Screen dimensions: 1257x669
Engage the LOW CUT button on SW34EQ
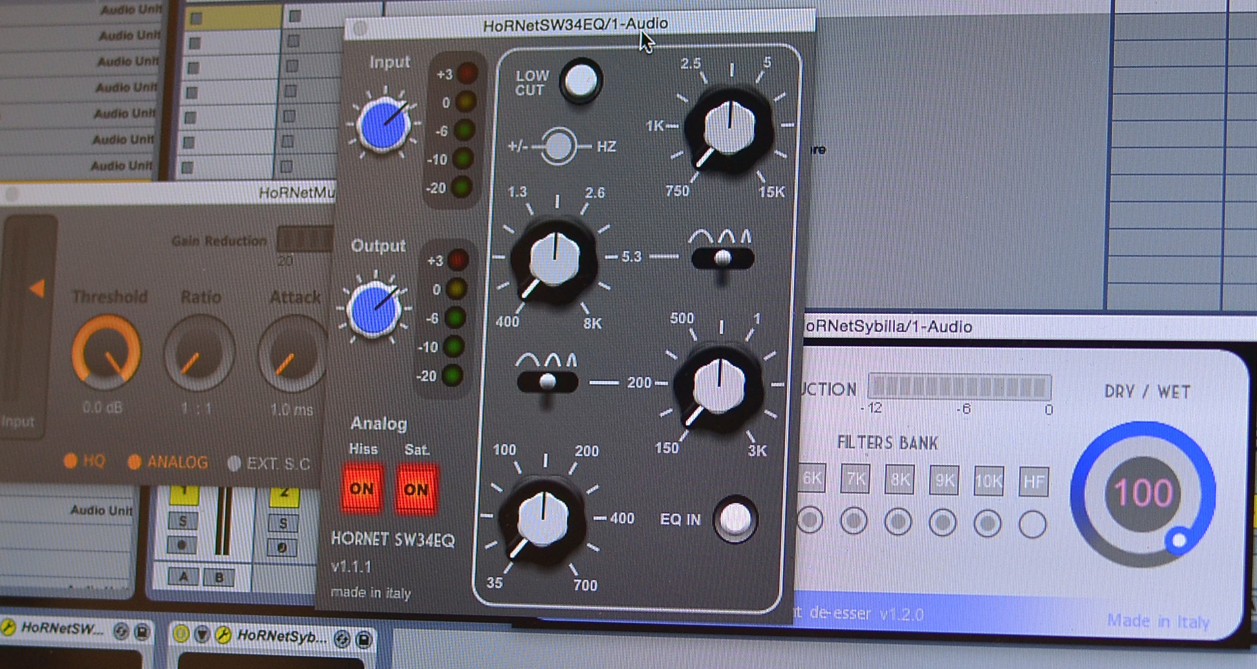point(581,80)
